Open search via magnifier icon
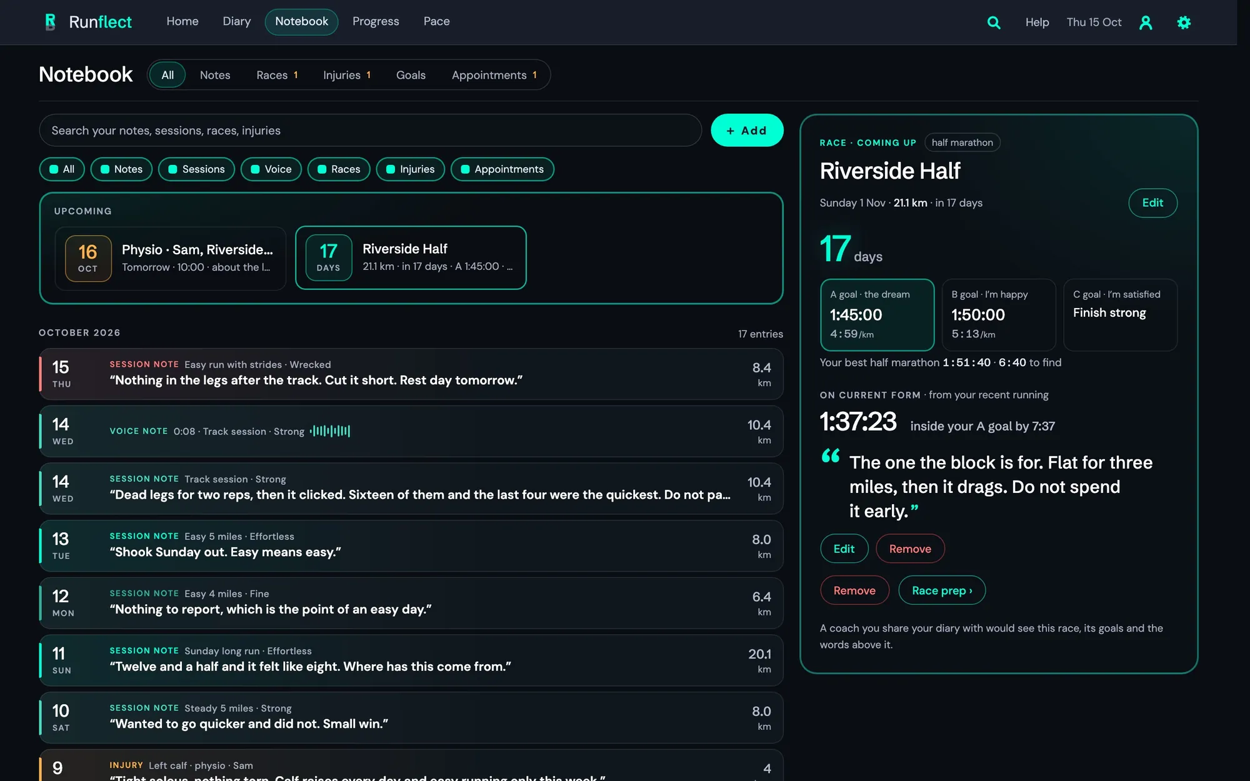Viewport: 1250px width, 781px height. 994,22
